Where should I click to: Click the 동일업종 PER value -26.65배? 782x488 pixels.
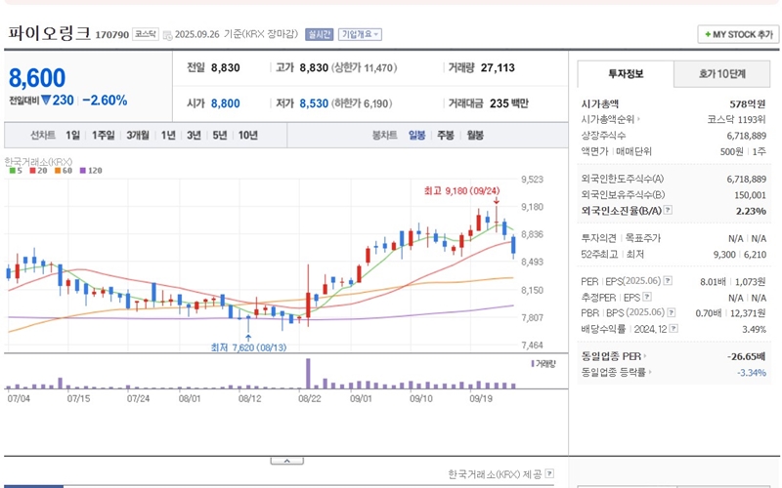pyautogui.click(x=747, y=356)
